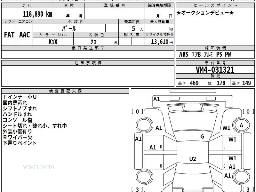Select the 注意事項欄 header

[88, 63]
